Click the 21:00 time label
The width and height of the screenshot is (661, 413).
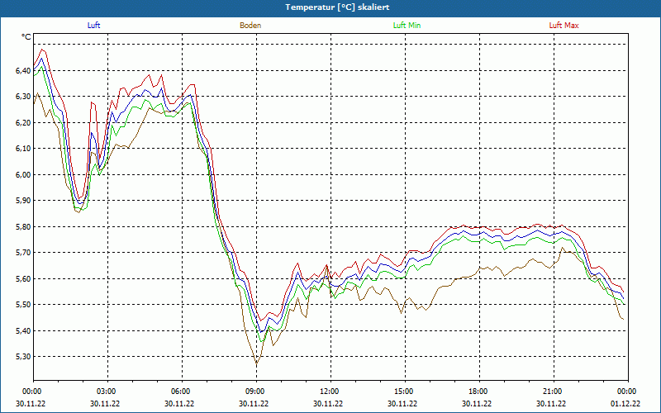coord(554,392)
